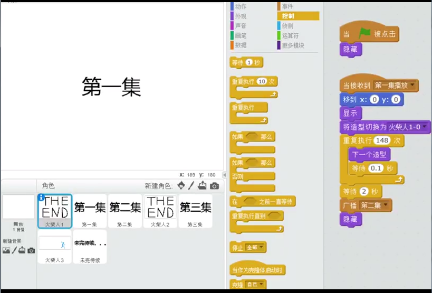The width and height of the screenshot is (432, 293).
Task: Edit the 10 value in 重复执行 palette block
Action: (262, 81)
